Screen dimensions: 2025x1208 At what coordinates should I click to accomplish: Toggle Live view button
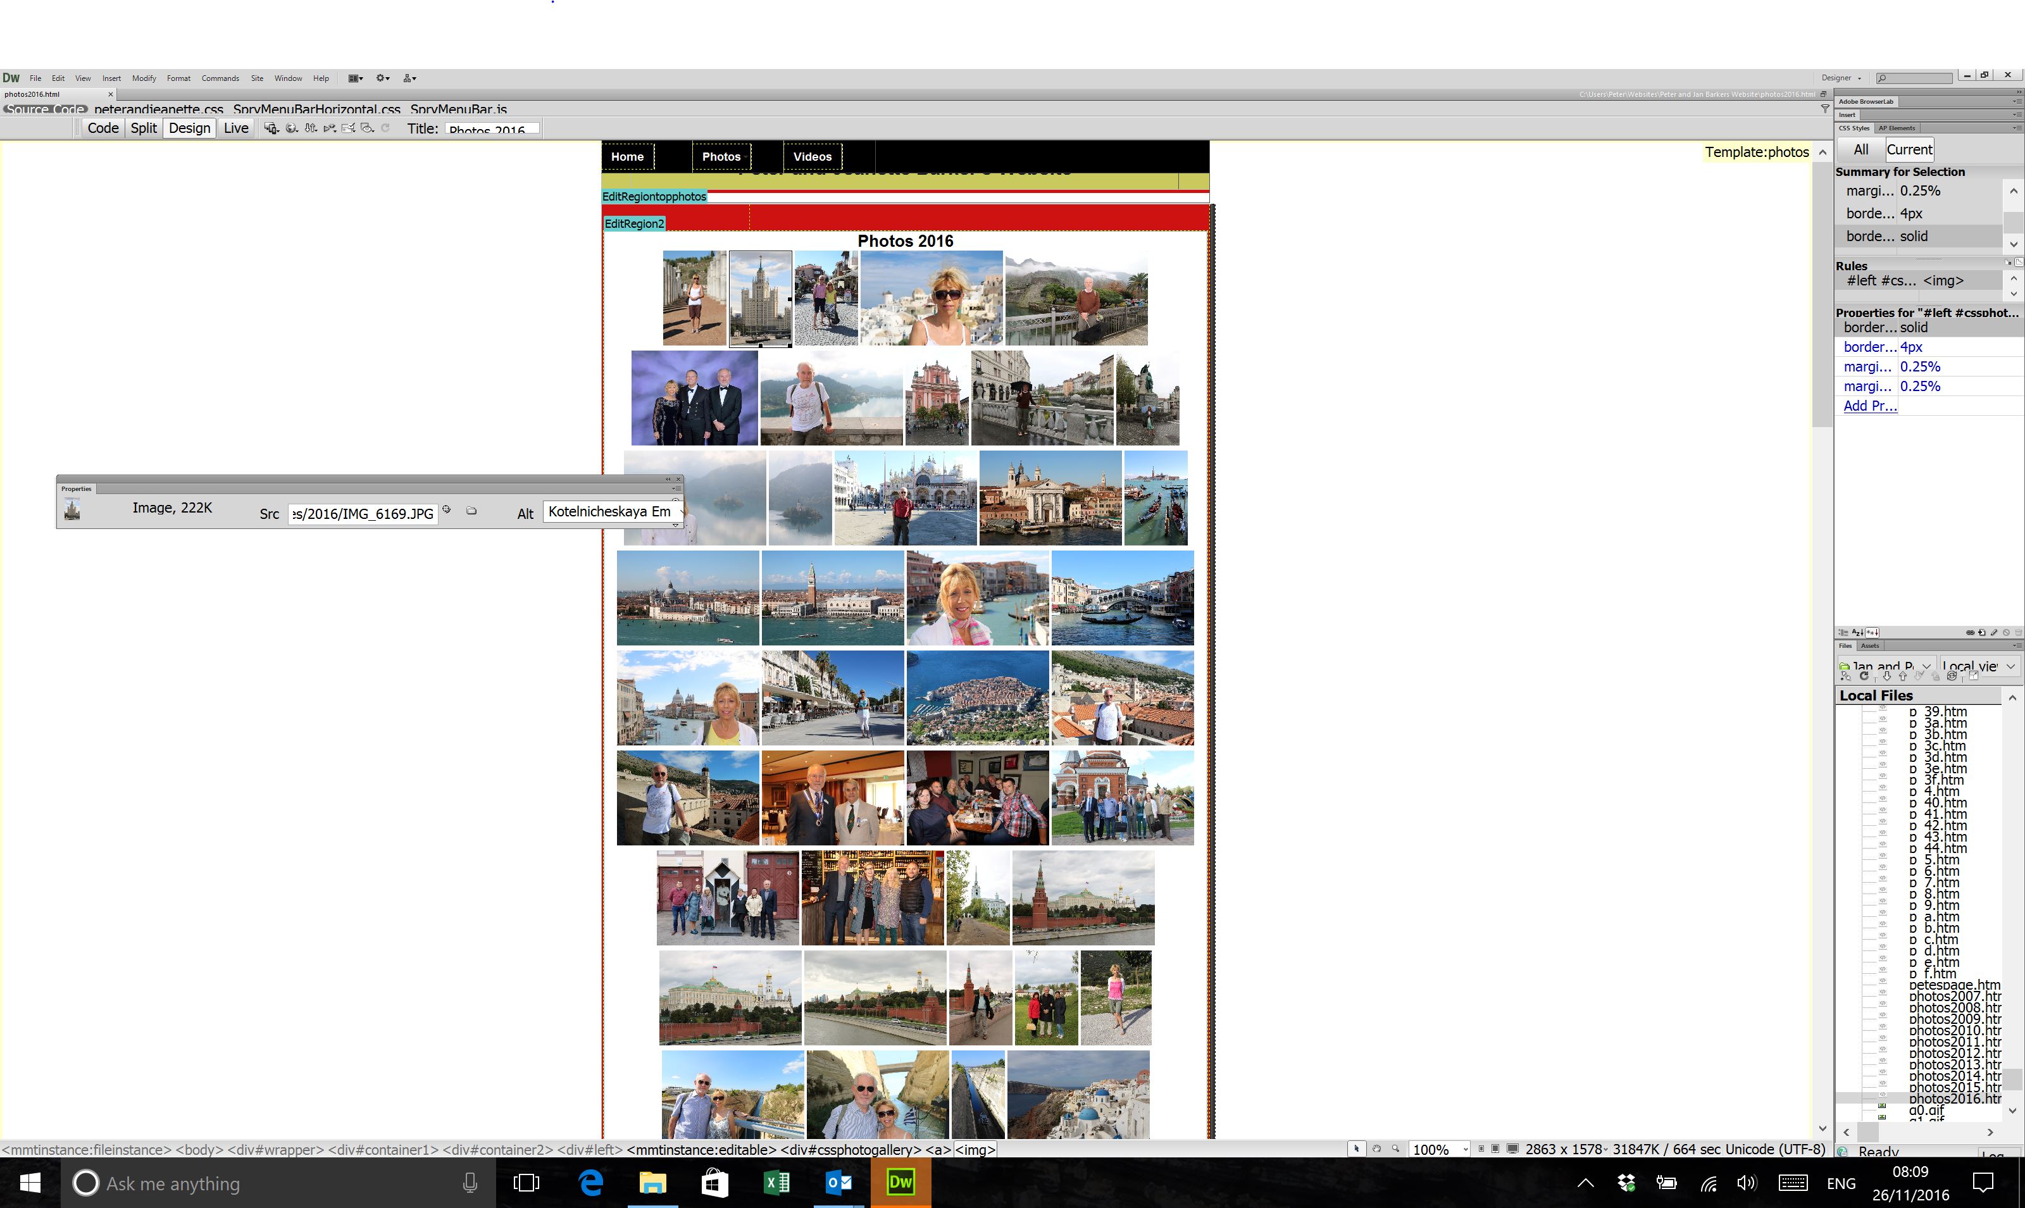(x=236, y=128)
